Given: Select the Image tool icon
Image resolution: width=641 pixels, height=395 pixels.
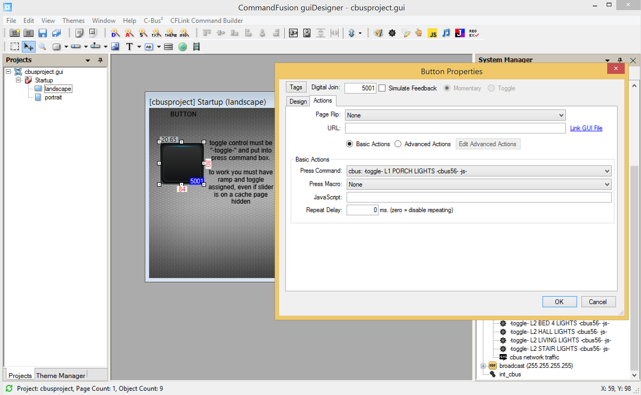Looking at the screenshot, I should [x=115, y=47].
